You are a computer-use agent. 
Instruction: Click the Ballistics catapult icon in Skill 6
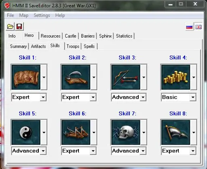click(76, 132)
